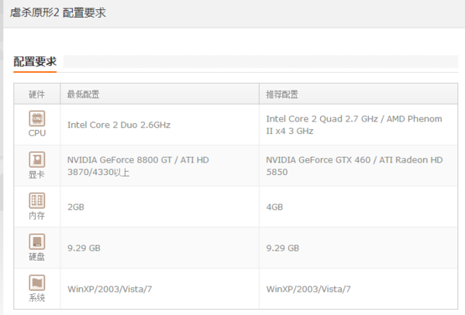Click the 推荐配置 column header
The image size is (465, 315).
tap(282, 94)
